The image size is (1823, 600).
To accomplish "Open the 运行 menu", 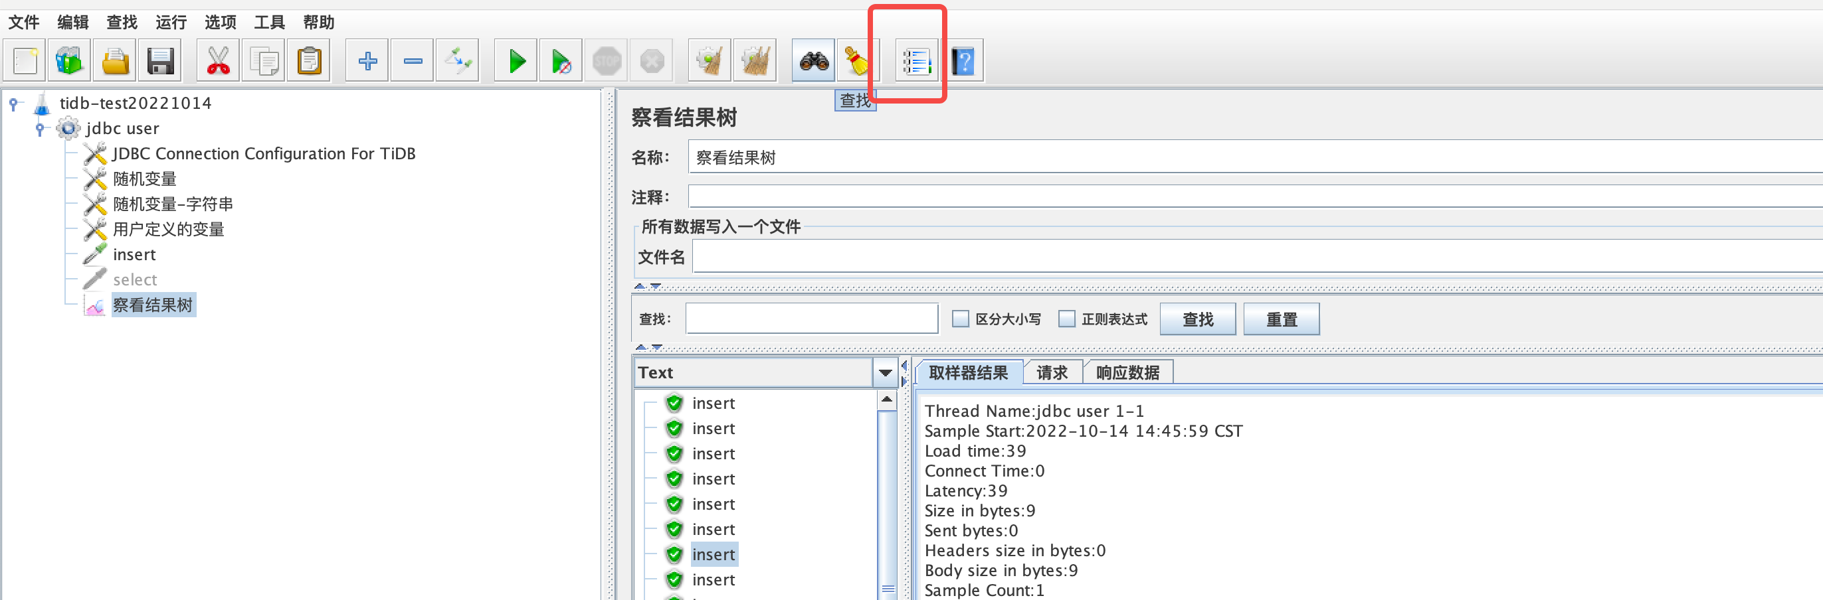I will pos(171,23).
